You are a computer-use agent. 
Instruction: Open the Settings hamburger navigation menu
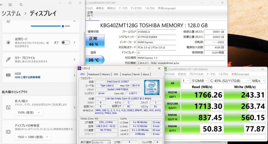[x=10, y=5]
